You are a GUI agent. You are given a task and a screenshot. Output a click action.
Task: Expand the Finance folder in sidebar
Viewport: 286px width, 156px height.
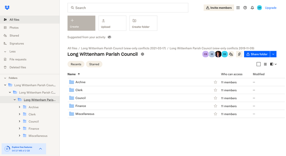point(19,129)
